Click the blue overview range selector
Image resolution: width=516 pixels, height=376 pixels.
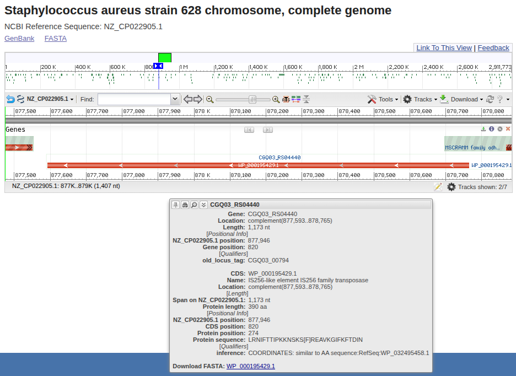click(158, 66)
